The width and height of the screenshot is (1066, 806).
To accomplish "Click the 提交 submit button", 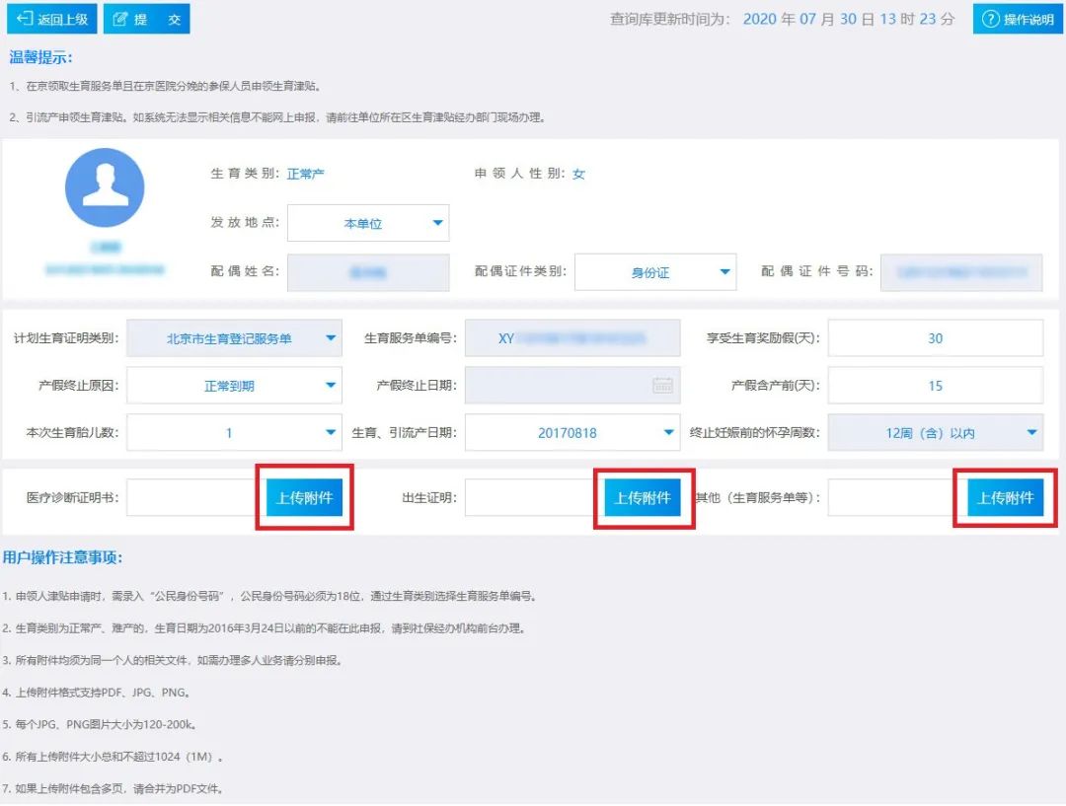I will (x=146, y=19).
